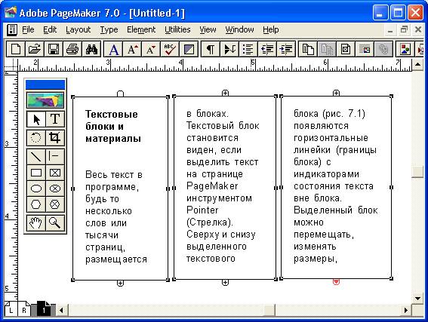Click red overflow handle of third text block
Viewport: 428px width, 322px height.
tap(337, 282)
